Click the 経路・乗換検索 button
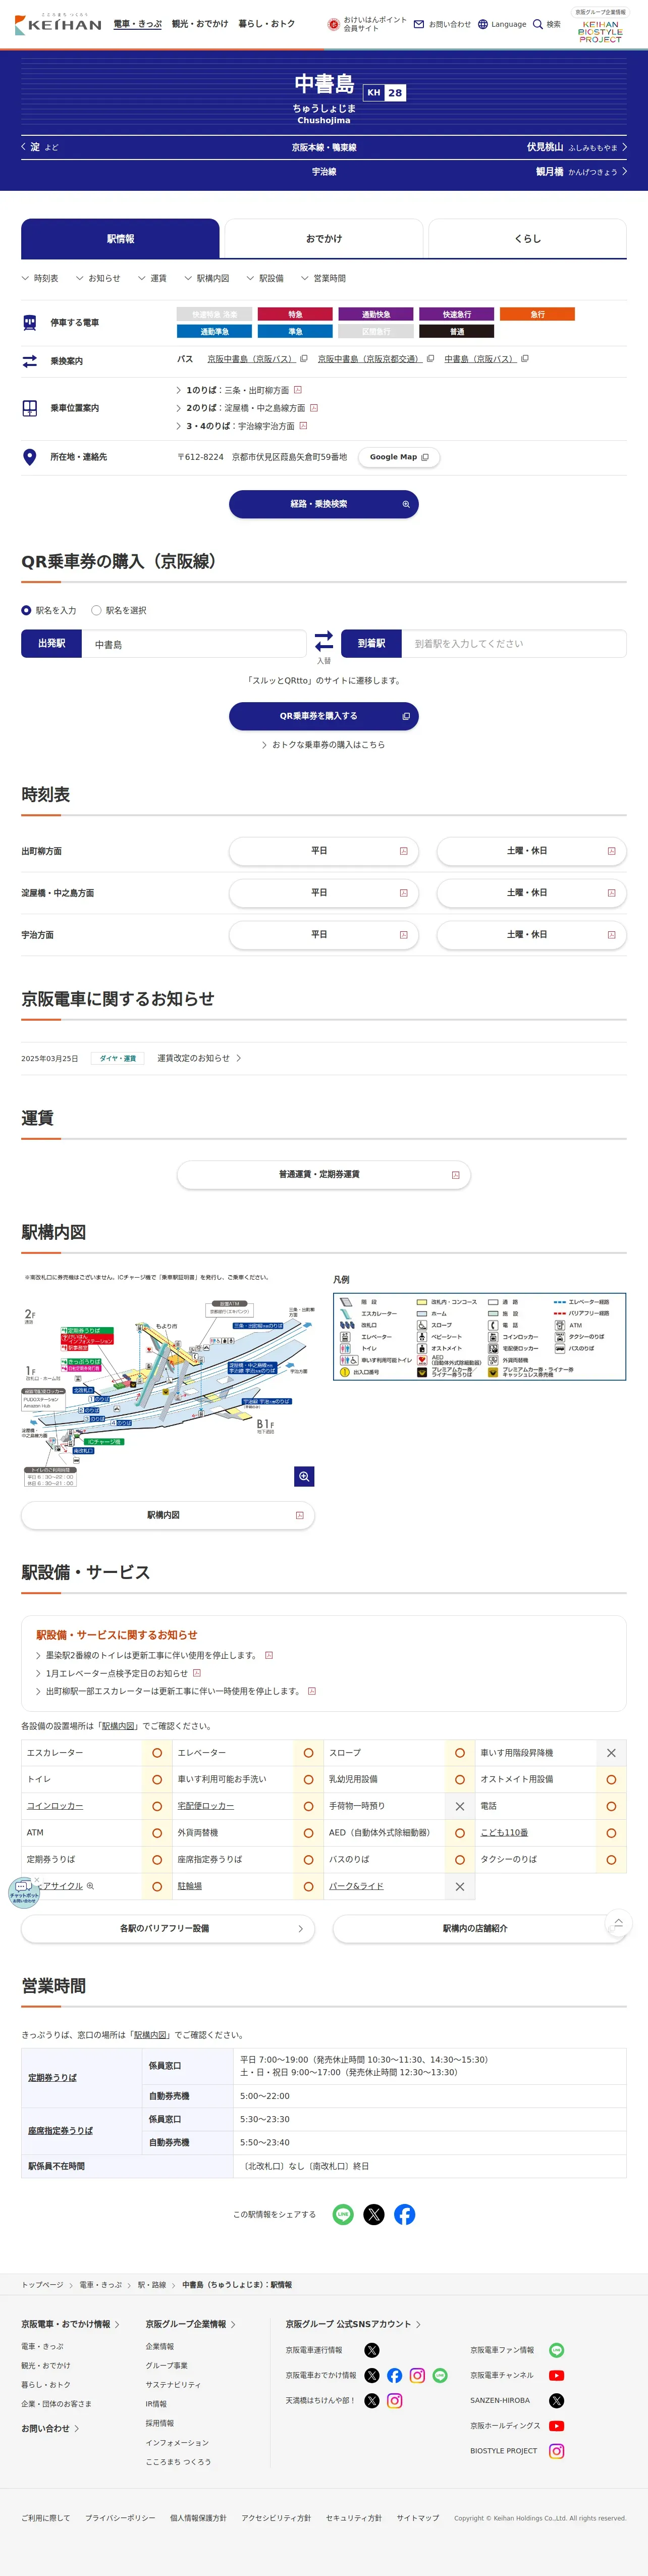 point(324,504)
